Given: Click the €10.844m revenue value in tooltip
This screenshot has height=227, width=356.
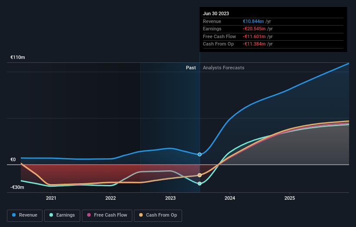Looking at the screenshot, I should pyautogui.click(x=253, y=21).
